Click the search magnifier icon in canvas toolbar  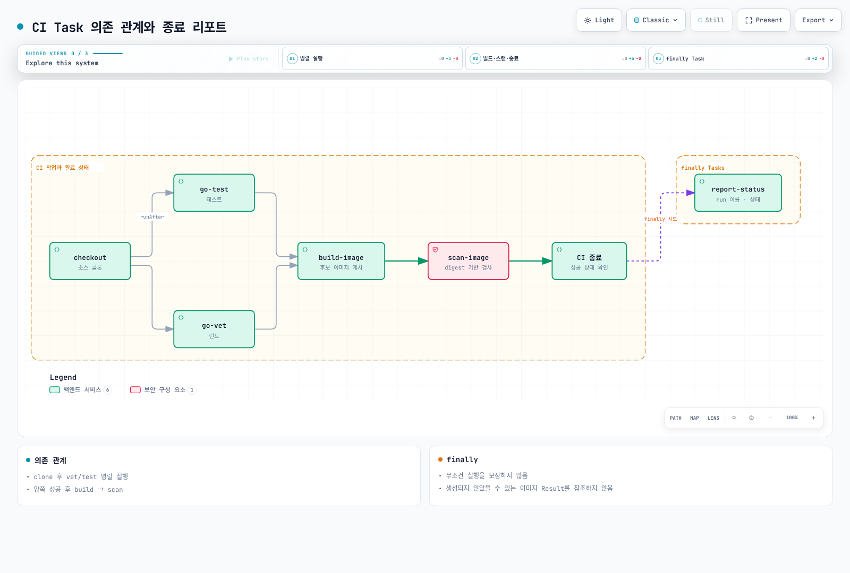[734, 418]
